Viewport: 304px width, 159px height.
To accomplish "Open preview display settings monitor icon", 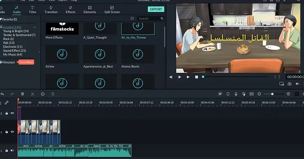I will pos(281,84).
